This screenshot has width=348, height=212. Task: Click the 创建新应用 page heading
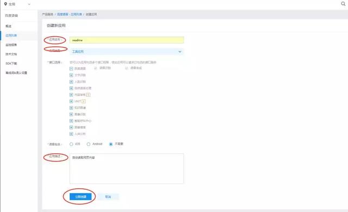[x=56, y=26]
